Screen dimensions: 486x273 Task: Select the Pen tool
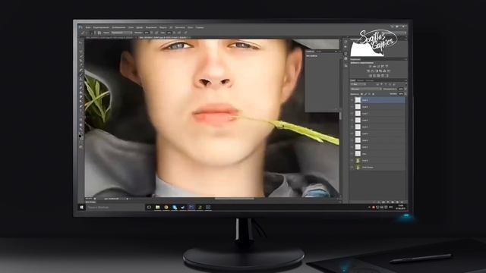80,106
